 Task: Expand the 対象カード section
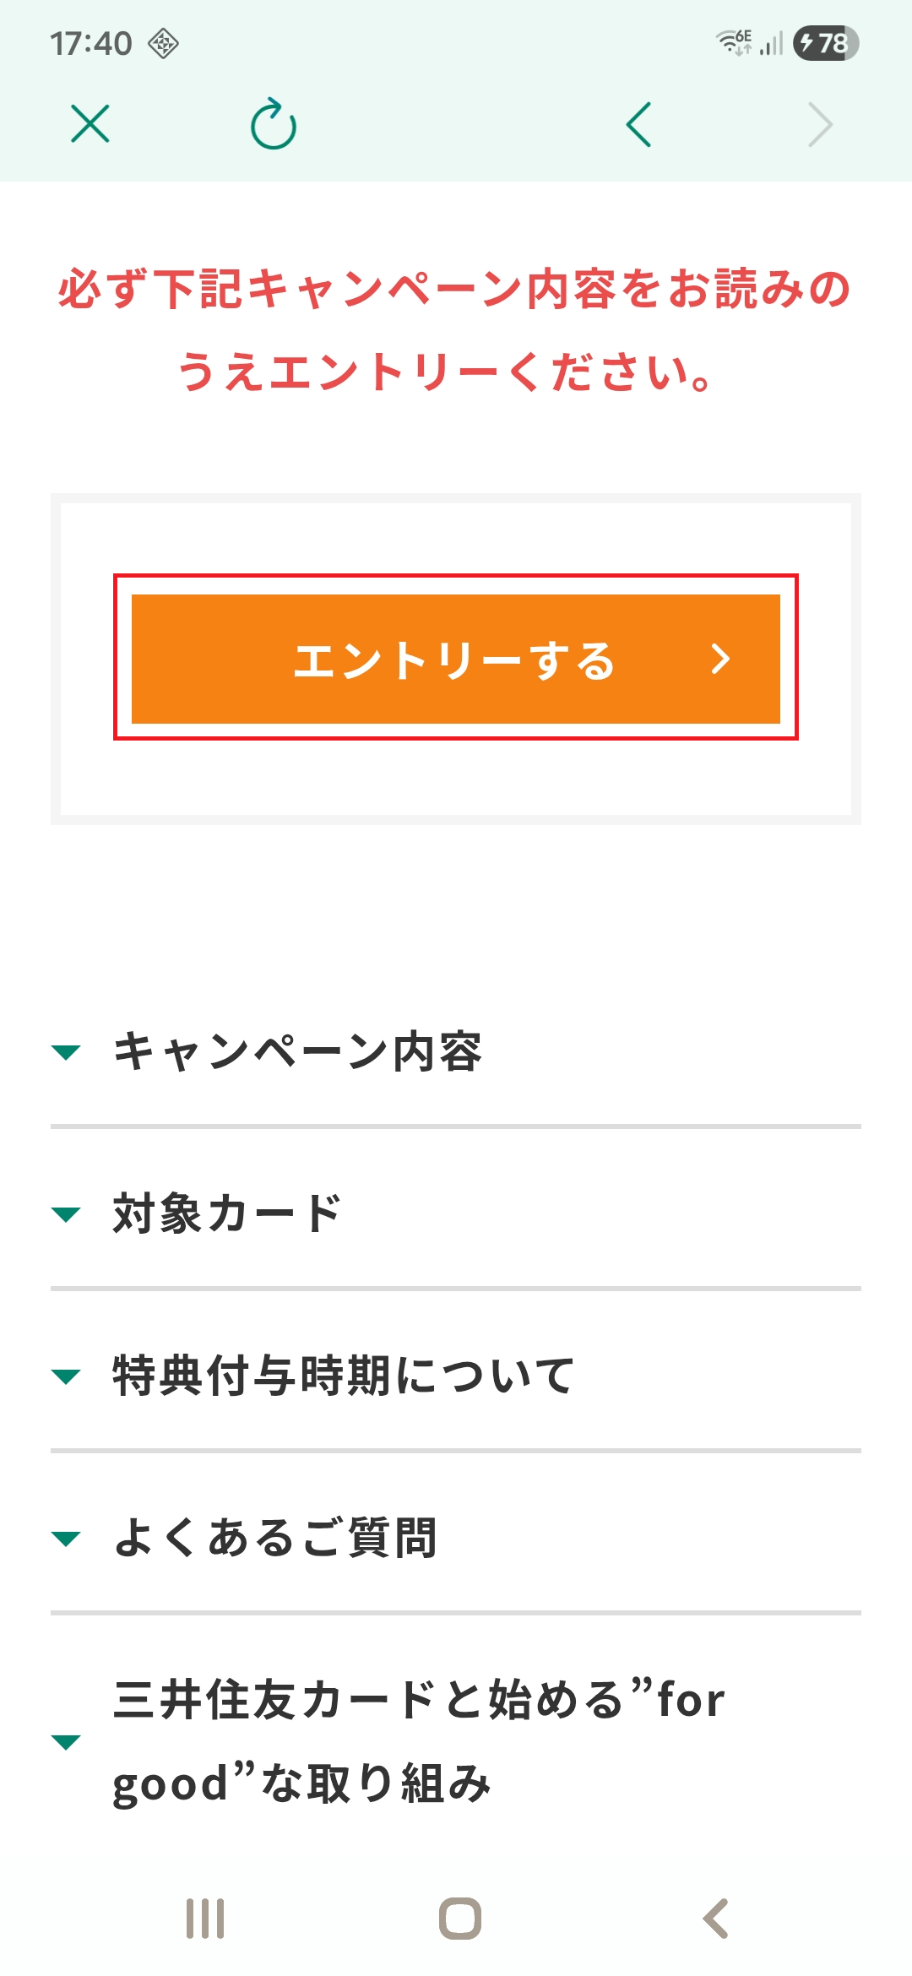[x=225, y=1211]
